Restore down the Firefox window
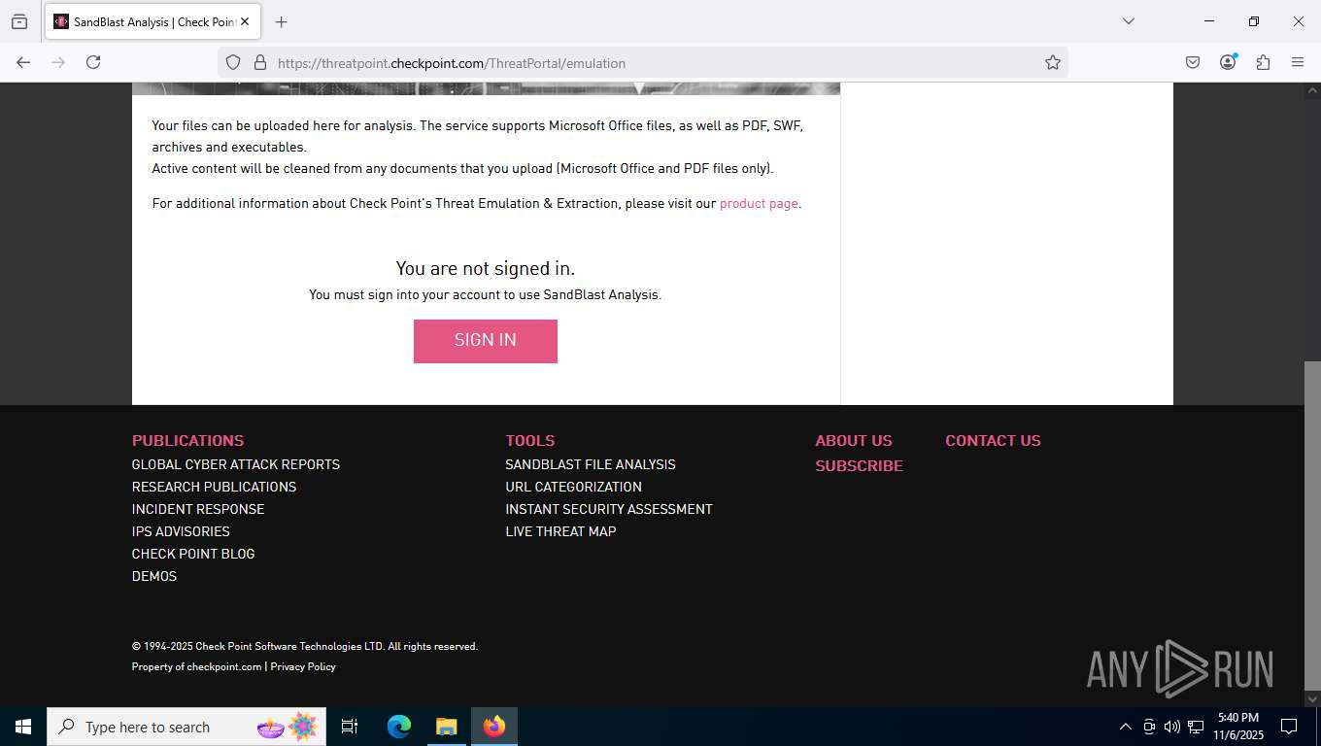The height and width of the screenshot is (746, 1321). pos(1254,21)
